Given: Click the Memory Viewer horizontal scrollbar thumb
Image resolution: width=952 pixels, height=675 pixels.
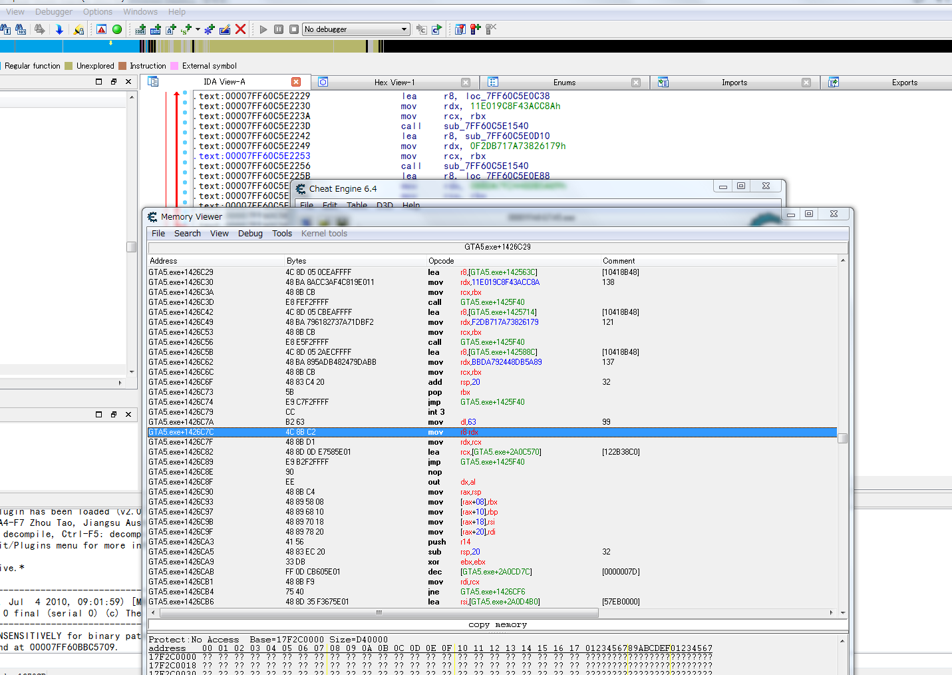Looking at the screenshot, I should 379,612.
